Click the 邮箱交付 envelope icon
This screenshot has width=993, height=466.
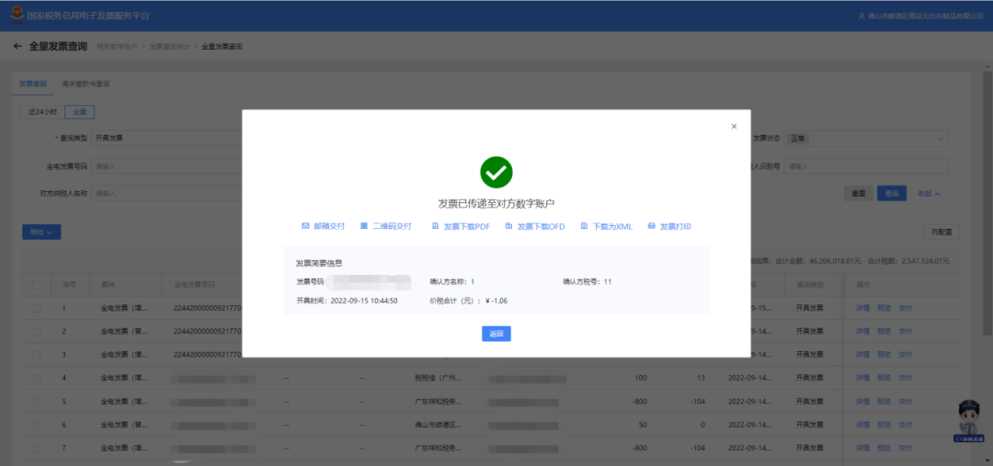point(305,226)
